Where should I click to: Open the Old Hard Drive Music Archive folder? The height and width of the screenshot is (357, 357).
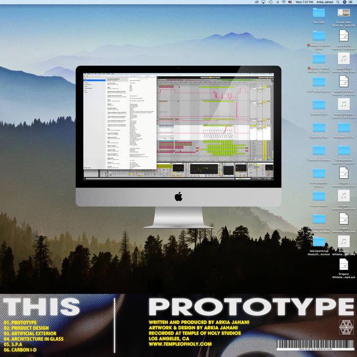coord(319,242)
